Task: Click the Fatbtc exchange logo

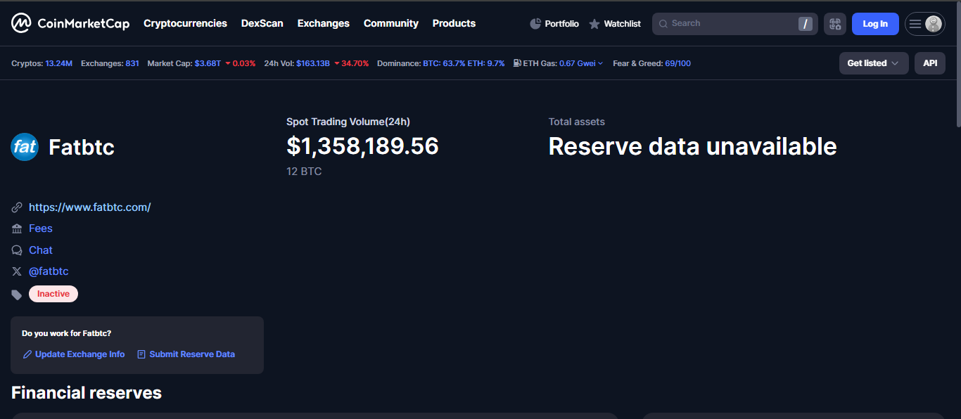Action: pyautogui.click(x=25, y=147)
